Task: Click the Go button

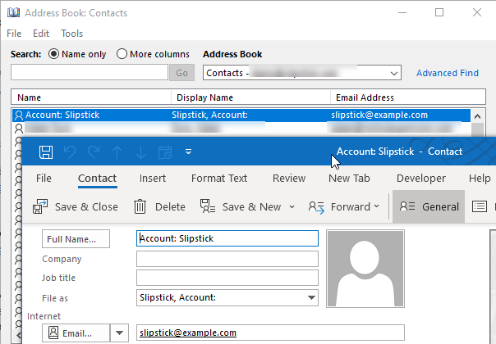Action: pyautogui.click(x=181, y=73)
